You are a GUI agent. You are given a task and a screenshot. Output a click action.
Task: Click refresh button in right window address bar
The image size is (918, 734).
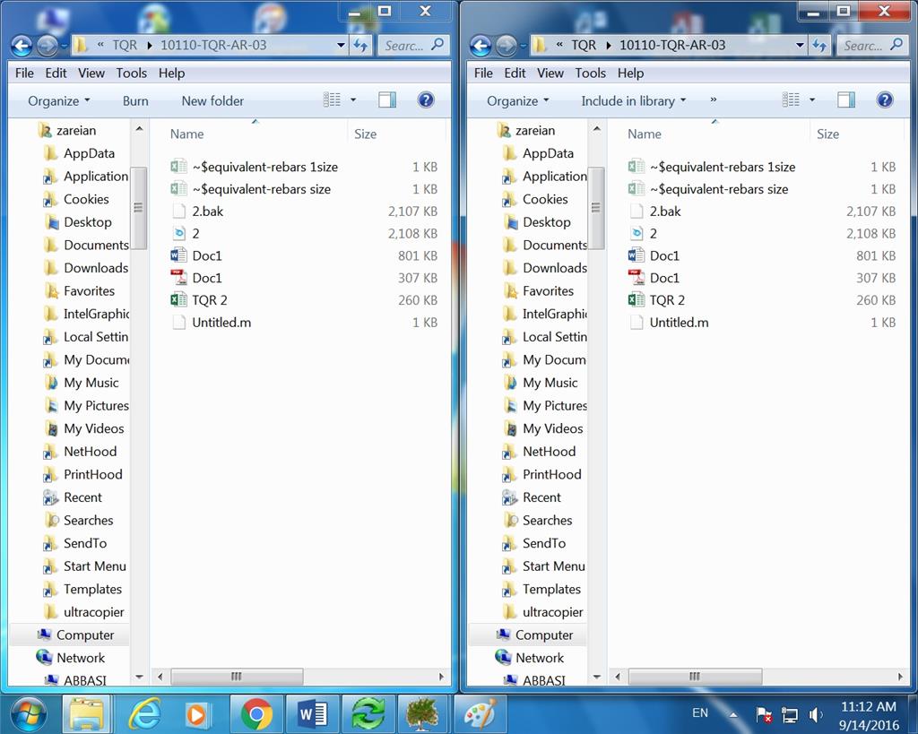point(819,45)
